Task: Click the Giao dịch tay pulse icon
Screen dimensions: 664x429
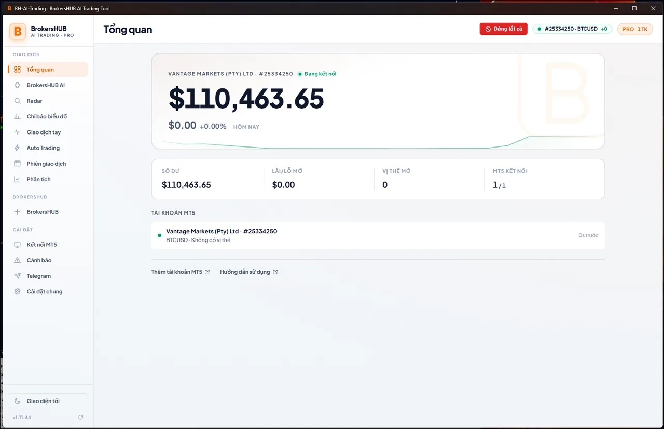Action: 17,132
